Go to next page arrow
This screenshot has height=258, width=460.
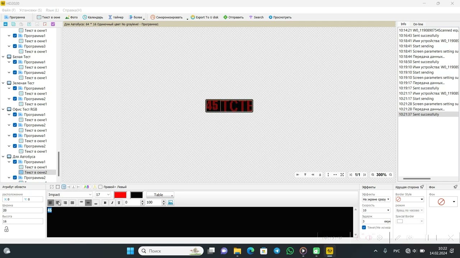[364, 175]
